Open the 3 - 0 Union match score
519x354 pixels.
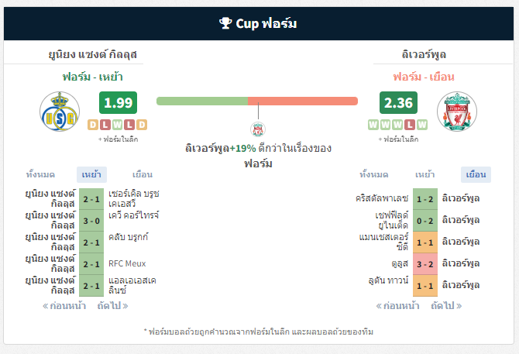(91, 221)
